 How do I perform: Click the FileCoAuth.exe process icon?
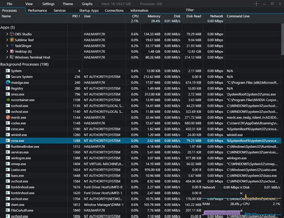pos(8,210)
